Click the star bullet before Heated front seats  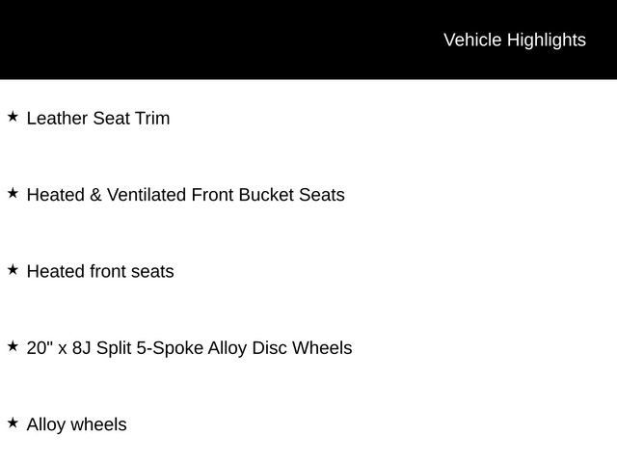coord(13,270)
